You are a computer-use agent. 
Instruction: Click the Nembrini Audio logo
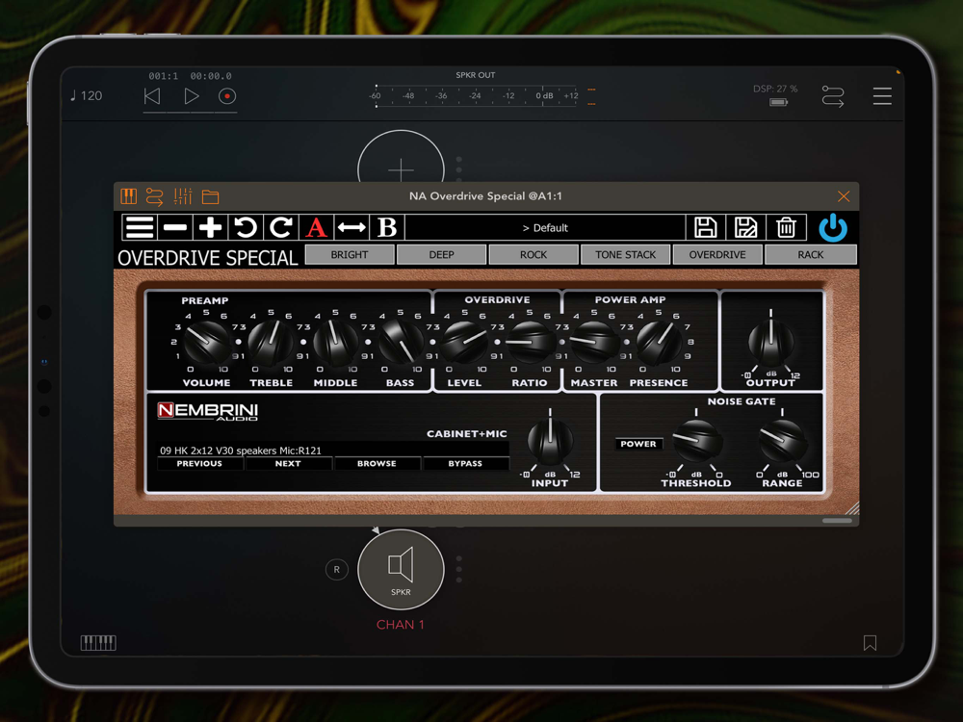[208, 411]
